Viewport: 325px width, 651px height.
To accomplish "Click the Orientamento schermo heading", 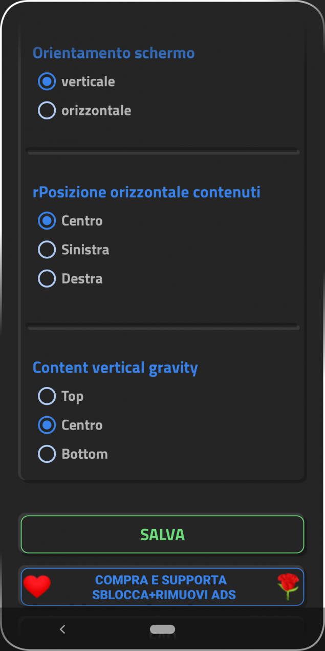I will pos(114,53).
